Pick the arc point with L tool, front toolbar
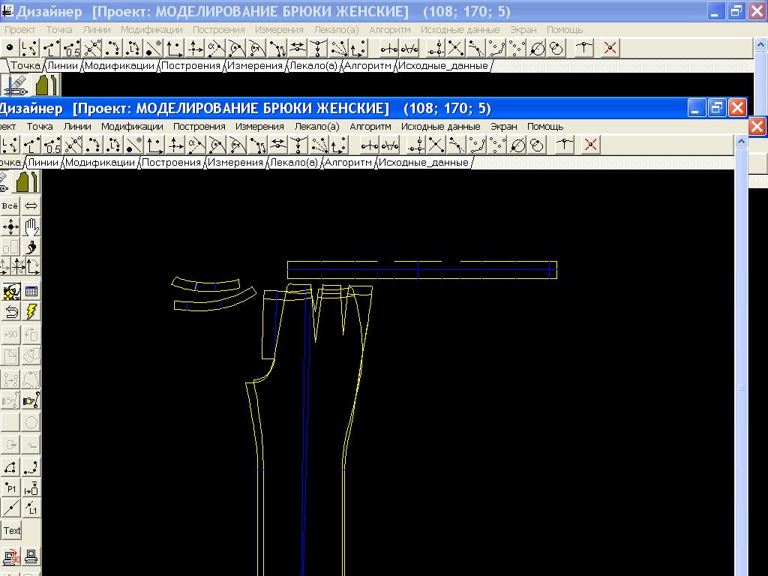The height and width of the screenshot is (576, 768). (x=114, y=145)
